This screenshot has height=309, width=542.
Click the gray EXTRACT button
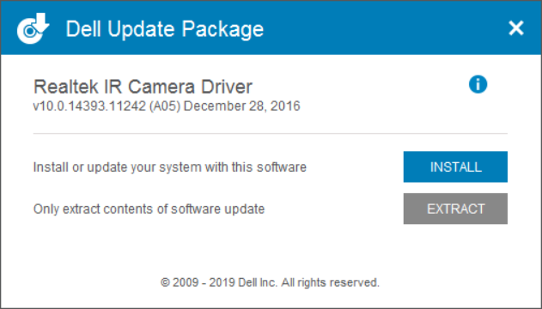(x=455, y=209)
